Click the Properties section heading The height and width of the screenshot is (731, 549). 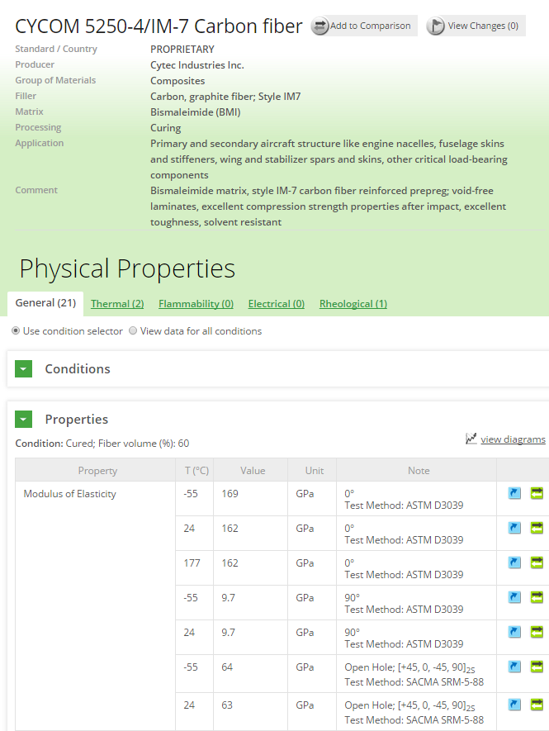(77, 419)
